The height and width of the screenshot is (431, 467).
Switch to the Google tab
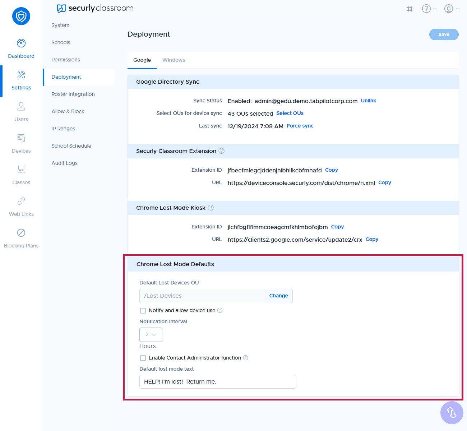click(x=142, y=60)
